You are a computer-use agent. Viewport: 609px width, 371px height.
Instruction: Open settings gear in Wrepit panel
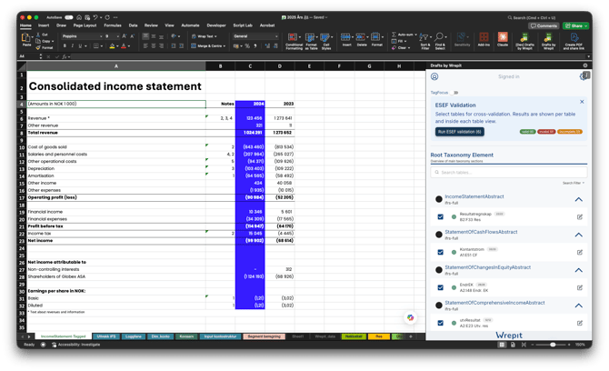[583, 76]
